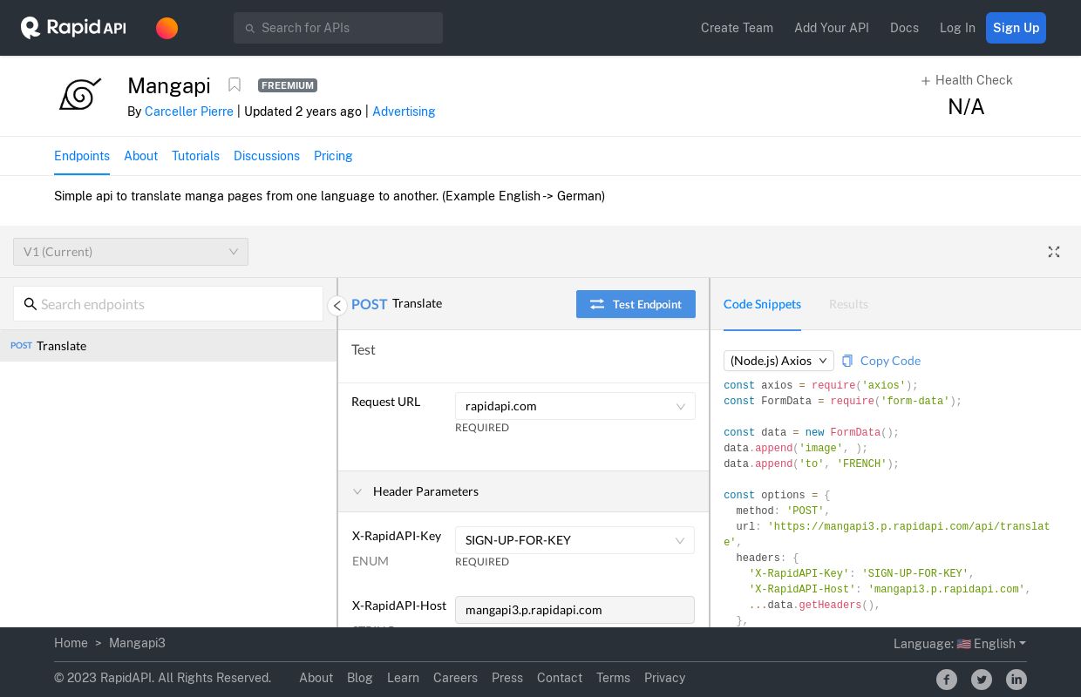Select the POST Translate endpoint

click(x=168, y=346)
